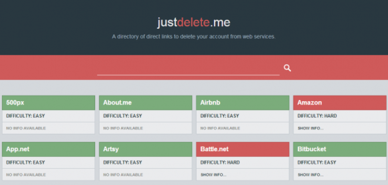
Task: Select the Artsy service header
Action: (145, 149)
